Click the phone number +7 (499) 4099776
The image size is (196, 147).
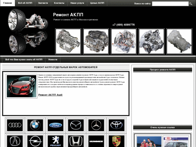click(123, 25)
